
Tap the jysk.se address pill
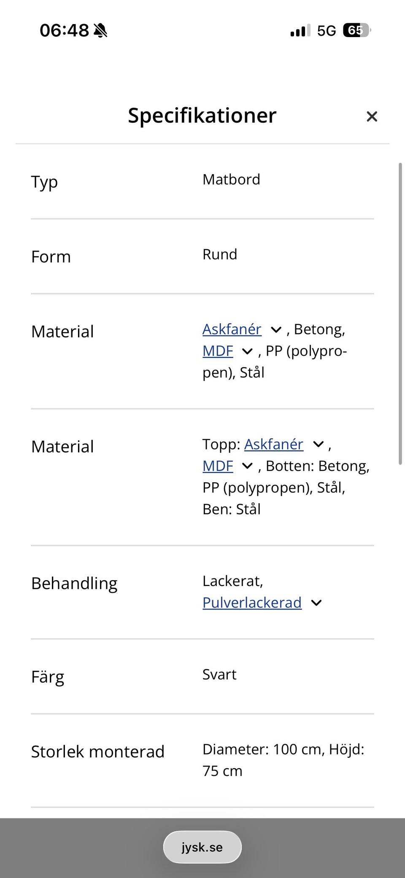(x=202, y=847)
